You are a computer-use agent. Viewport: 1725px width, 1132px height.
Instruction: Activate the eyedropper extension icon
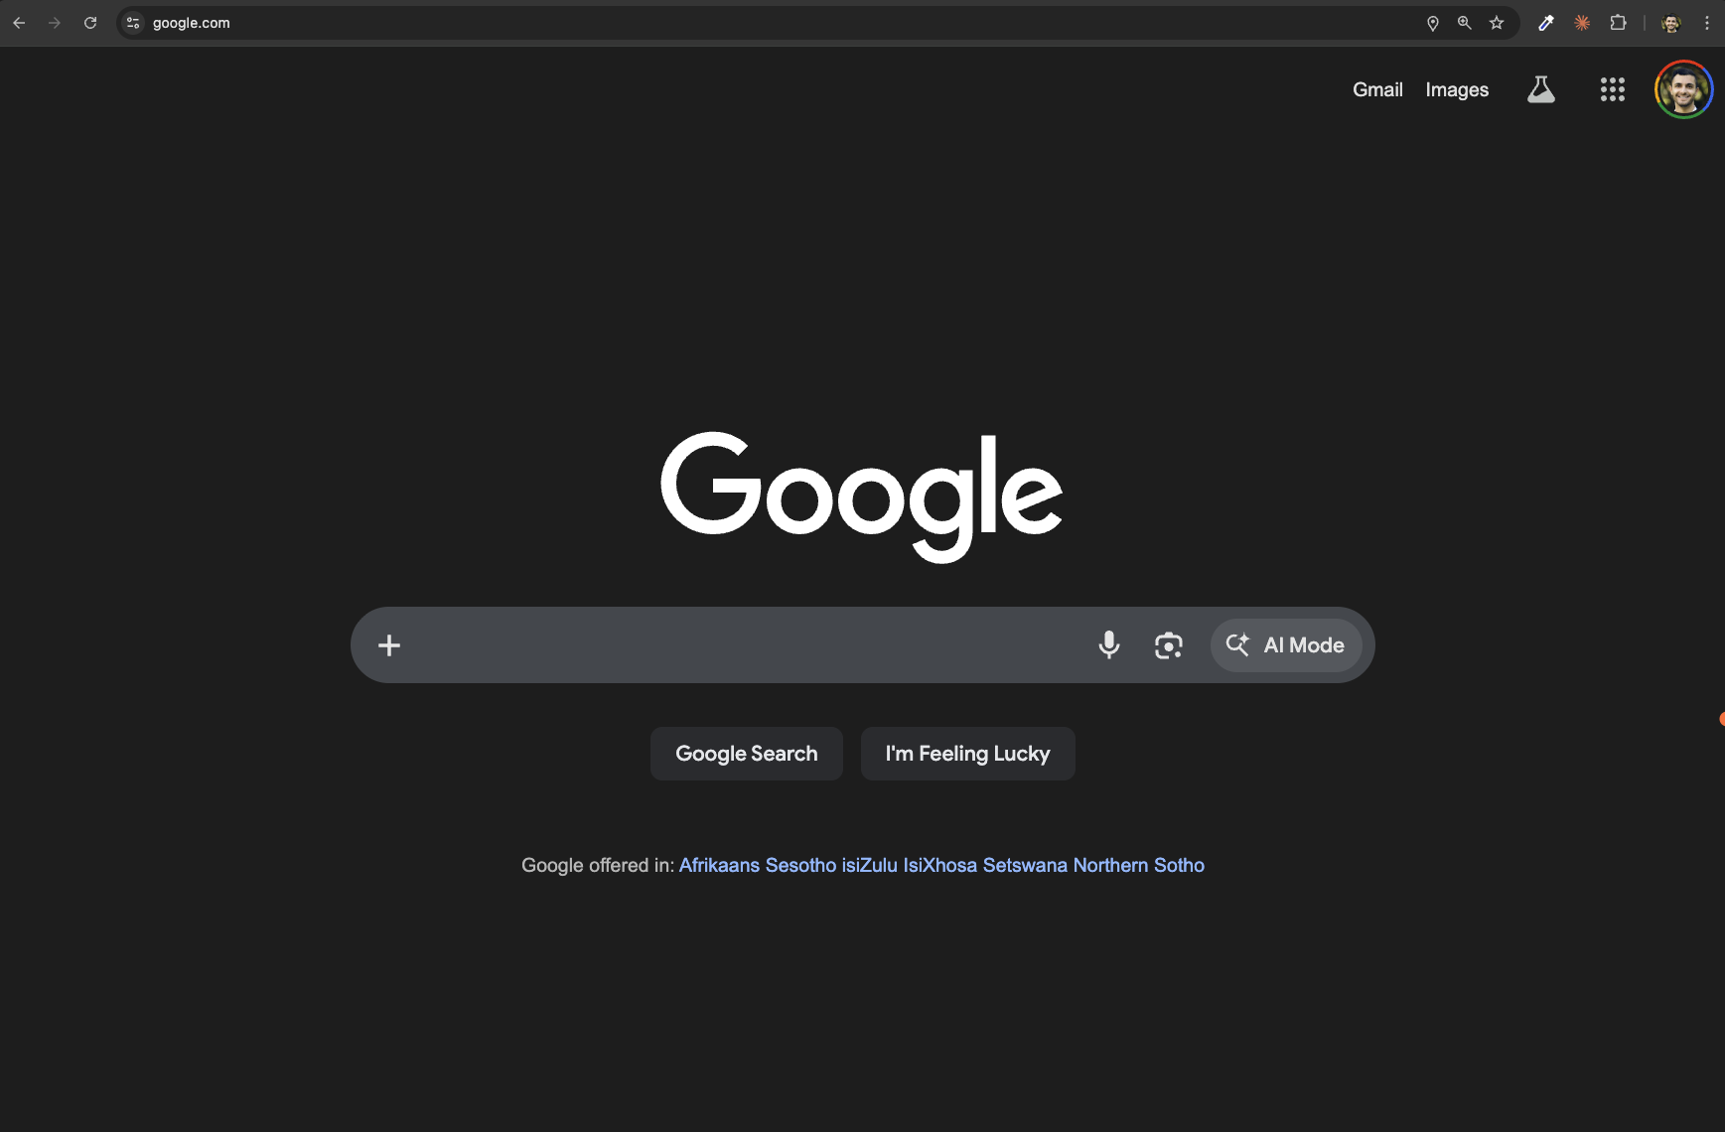pos(1546,23)
